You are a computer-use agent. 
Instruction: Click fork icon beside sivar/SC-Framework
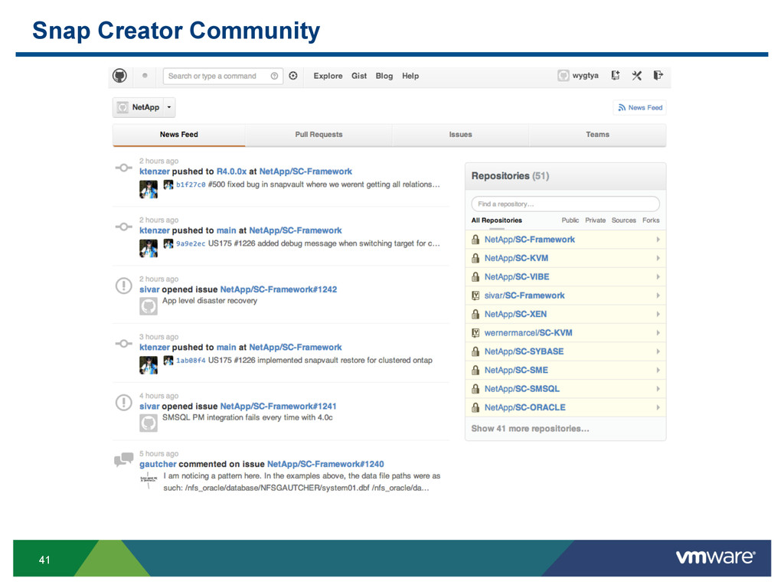coord(475,296)
